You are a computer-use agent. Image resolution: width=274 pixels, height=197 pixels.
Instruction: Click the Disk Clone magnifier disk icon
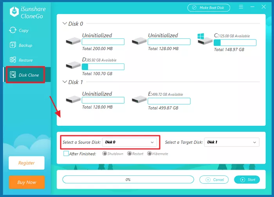pyautogui.click(x=13, y=75)
